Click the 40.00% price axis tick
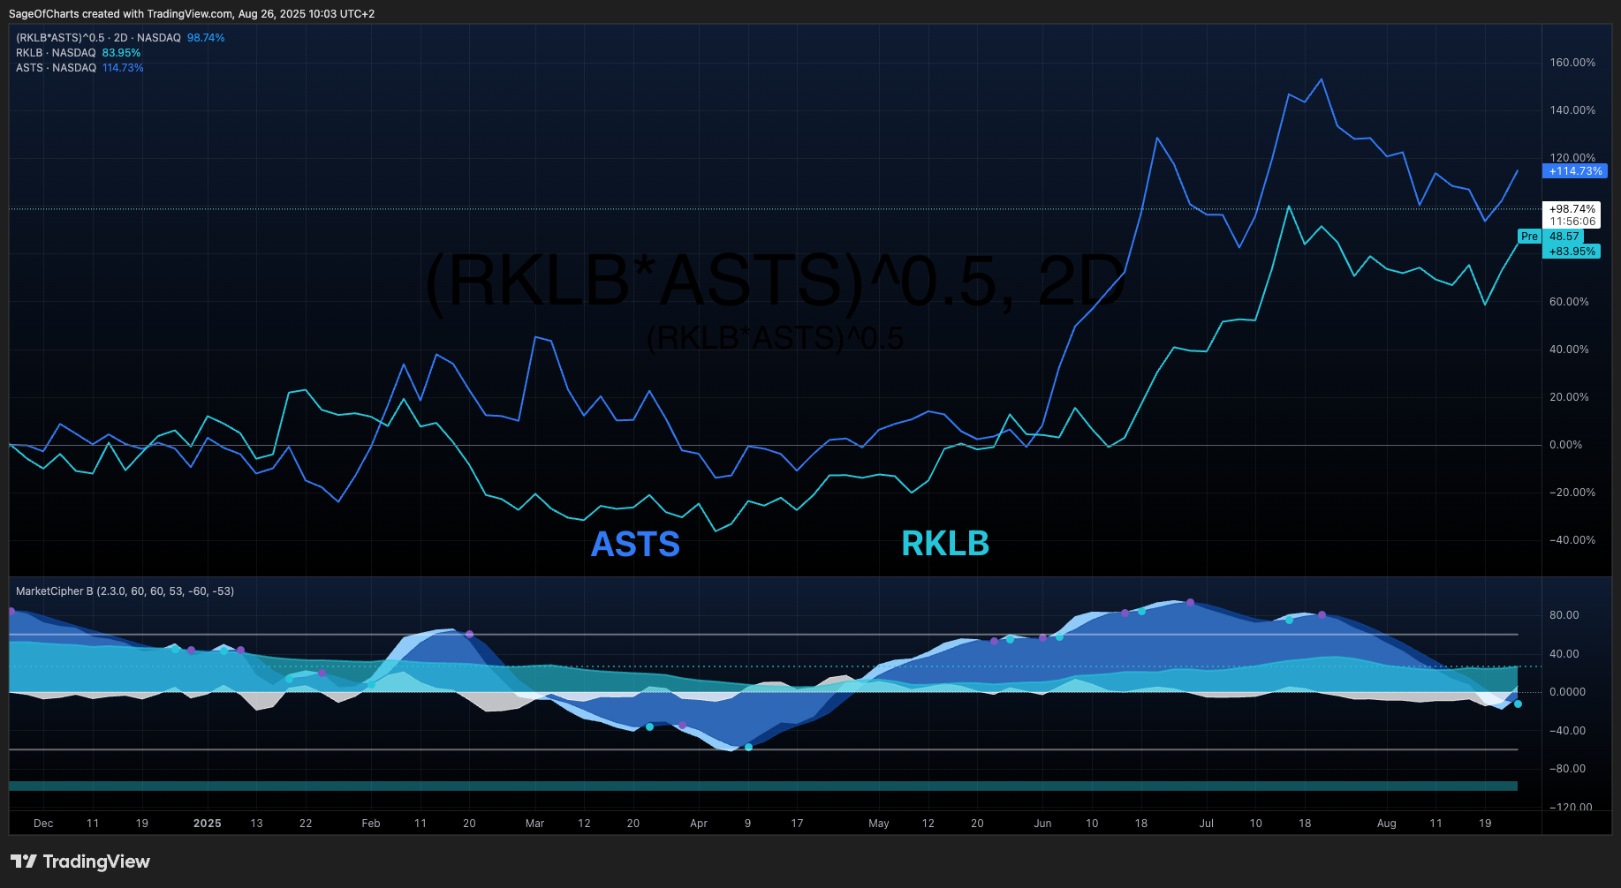This screenshot has width=1621, height=888. click(1569, 350)
